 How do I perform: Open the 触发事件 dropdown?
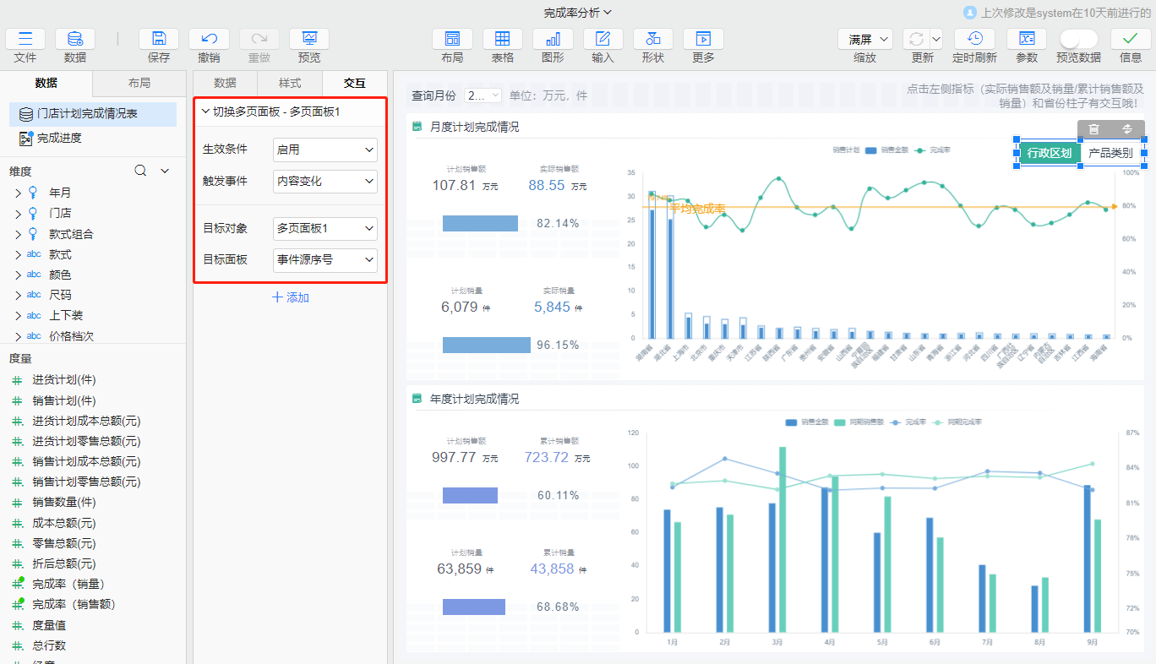pos(325,181)
